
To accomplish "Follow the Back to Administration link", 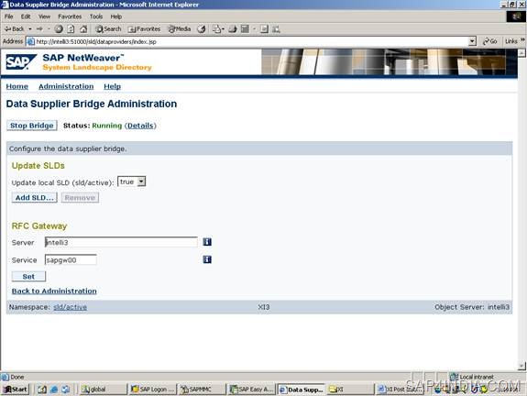I will click(54, 291).
